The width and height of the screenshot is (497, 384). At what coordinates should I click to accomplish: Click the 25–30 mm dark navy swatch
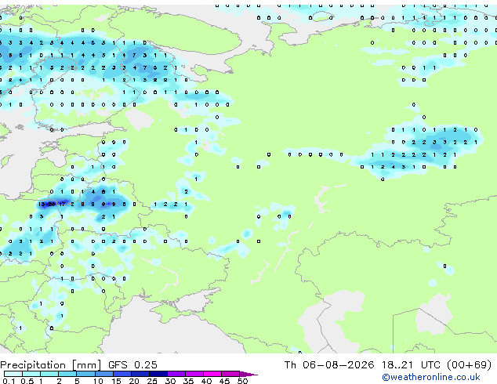coord(158,374)
